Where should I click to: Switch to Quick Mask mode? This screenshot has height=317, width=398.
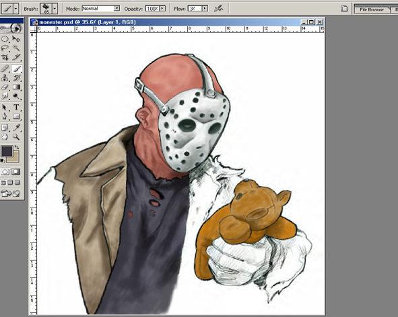tap(15, 172)
